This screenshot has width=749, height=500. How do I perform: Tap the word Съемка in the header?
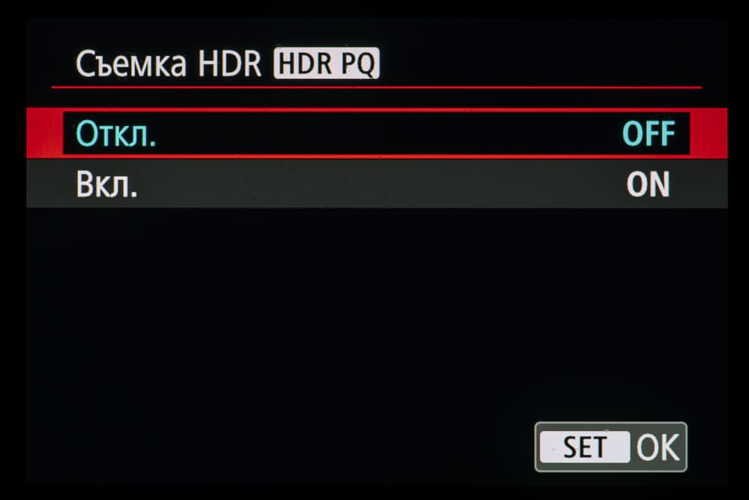click(131, 64)
